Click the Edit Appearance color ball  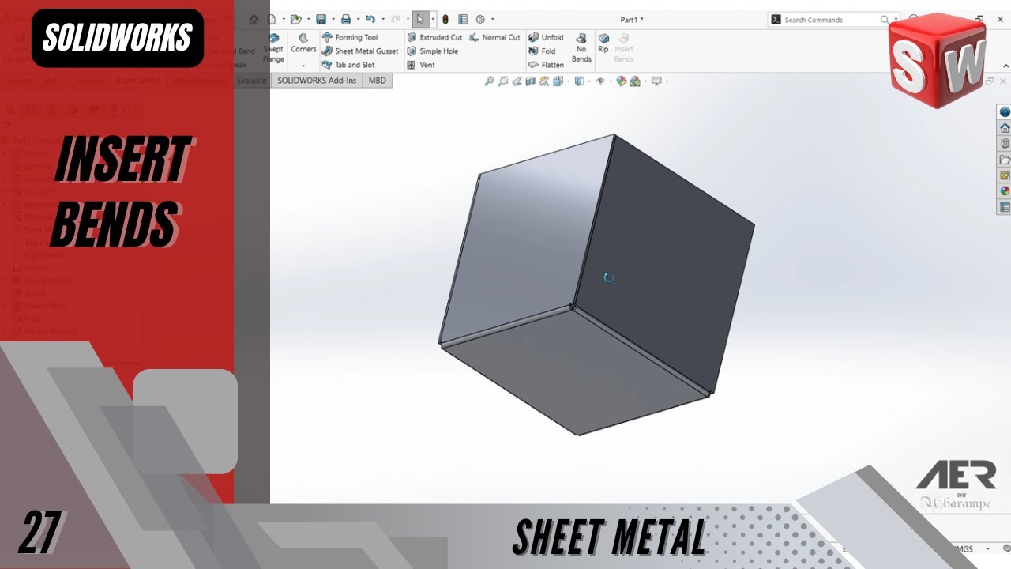[x=621, y=81]
